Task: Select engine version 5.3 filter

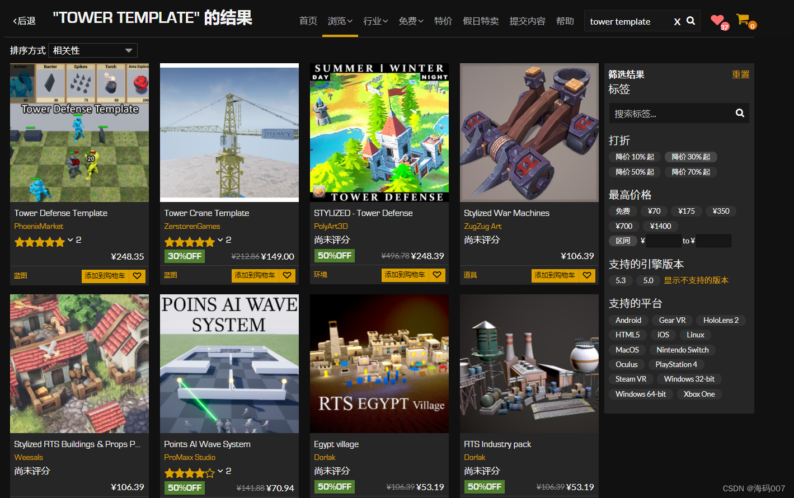Action: pyautogui.click(x=621, y=280)
